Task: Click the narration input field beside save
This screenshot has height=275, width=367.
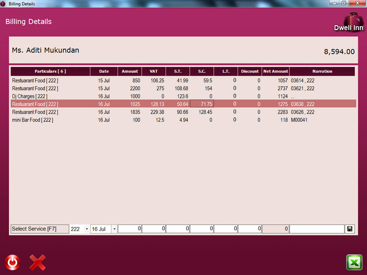Action: point(317,229)
